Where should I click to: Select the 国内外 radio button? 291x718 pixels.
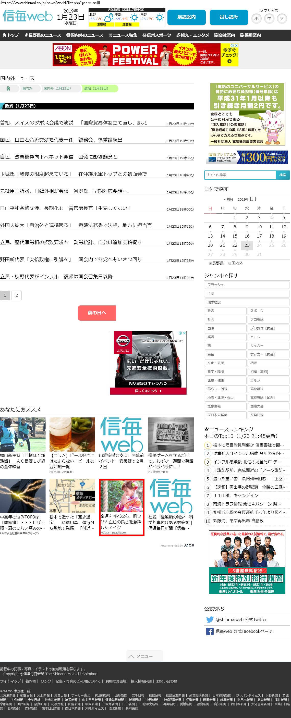pos(230,263)
